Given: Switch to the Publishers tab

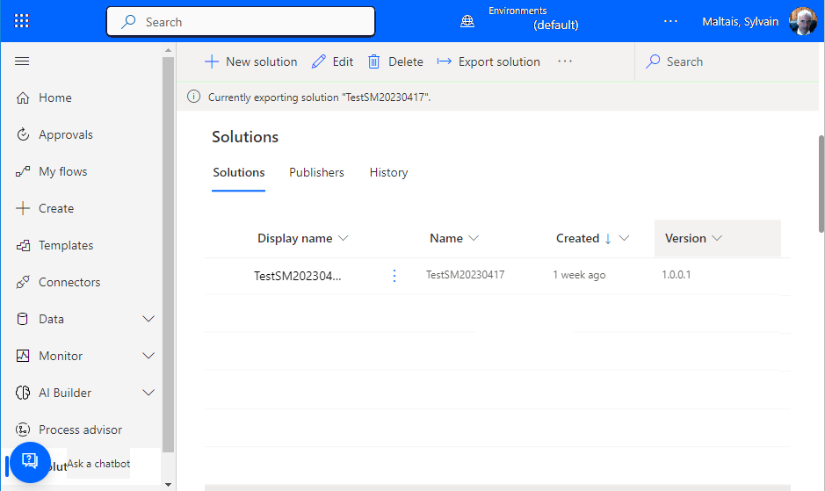Looking at the screenshot, I should [x=316, y=172].
